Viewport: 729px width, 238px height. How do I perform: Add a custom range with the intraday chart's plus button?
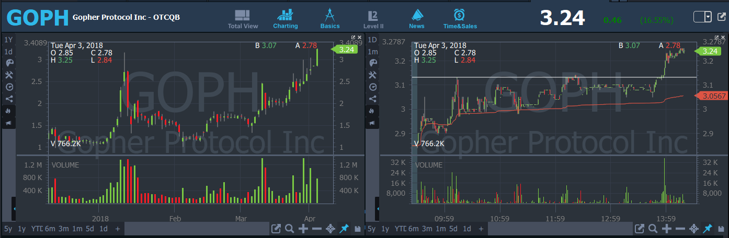(x=481, y=229)
